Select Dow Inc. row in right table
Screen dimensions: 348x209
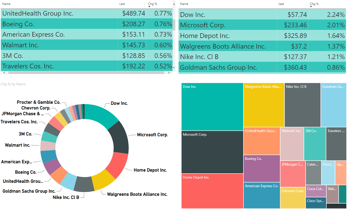262,15
